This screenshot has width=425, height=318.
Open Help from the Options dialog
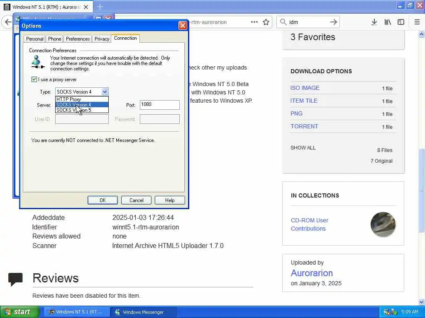click(x=170, y=200)
